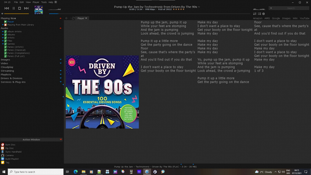Collapse the Playing Now section

[x=60, y=18]
